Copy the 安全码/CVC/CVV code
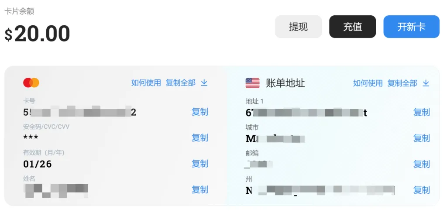This screenshot has height=213, width=447. pos(200,138)
